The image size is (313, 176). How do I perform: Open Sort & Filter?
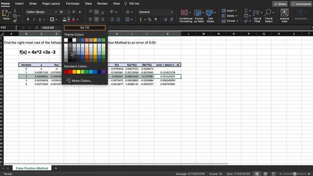tap(257, 16)
